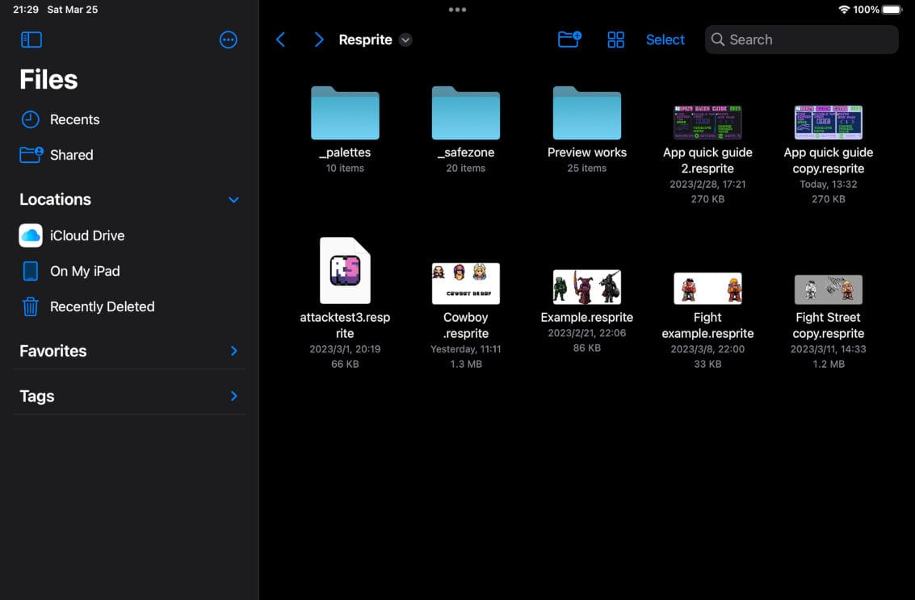Open the multitasking three-dots control at top

[457, 10]
